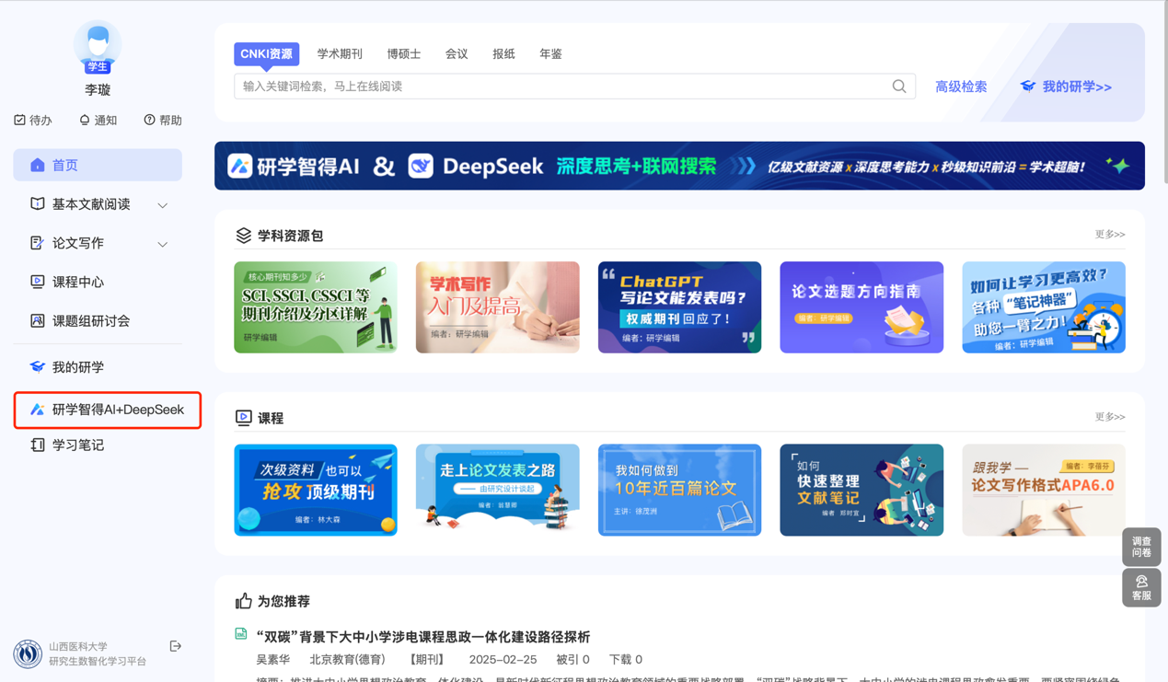This screenshot has height=682, width=1168.
Task: Go to 我的研学>> link
Action: pos(1066,87)
